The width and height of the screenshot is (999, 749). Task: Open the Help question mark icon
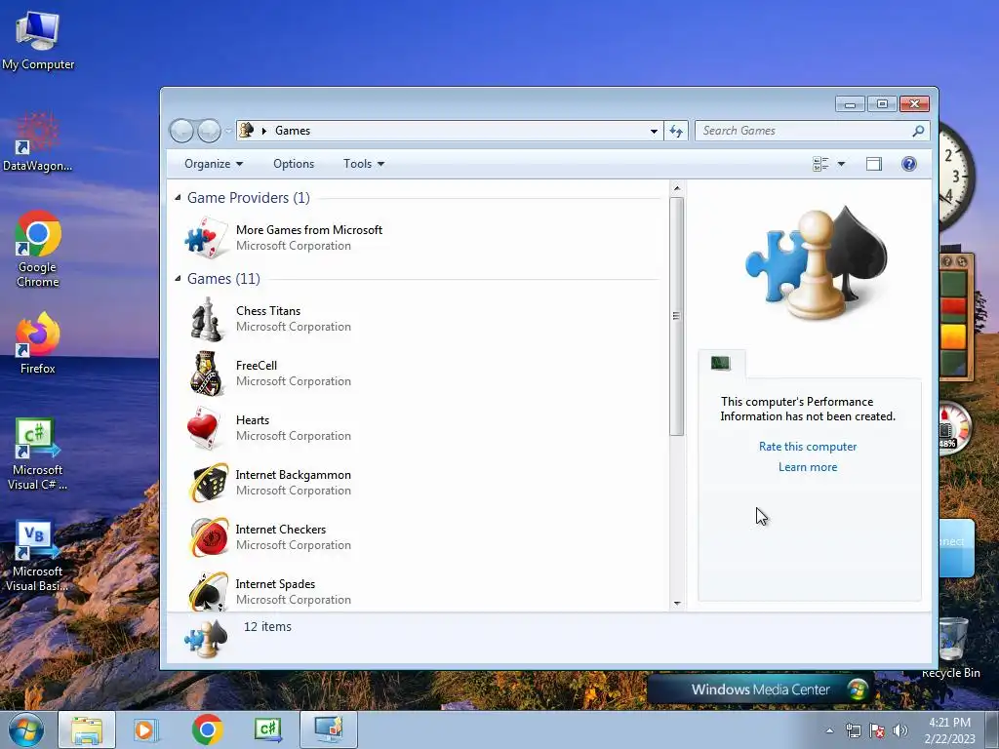click(908, 164)
